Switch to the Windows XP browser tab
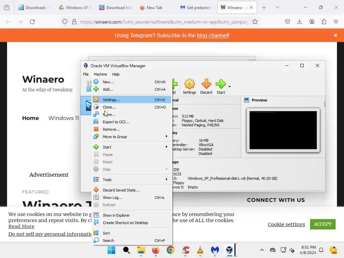The height and width of the screenshot is (258, 344). coord(75,7)
